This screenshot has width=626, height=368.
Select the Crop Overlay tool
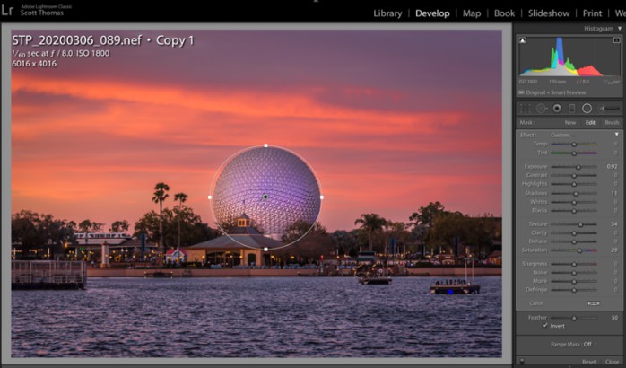tap(525, 109)
